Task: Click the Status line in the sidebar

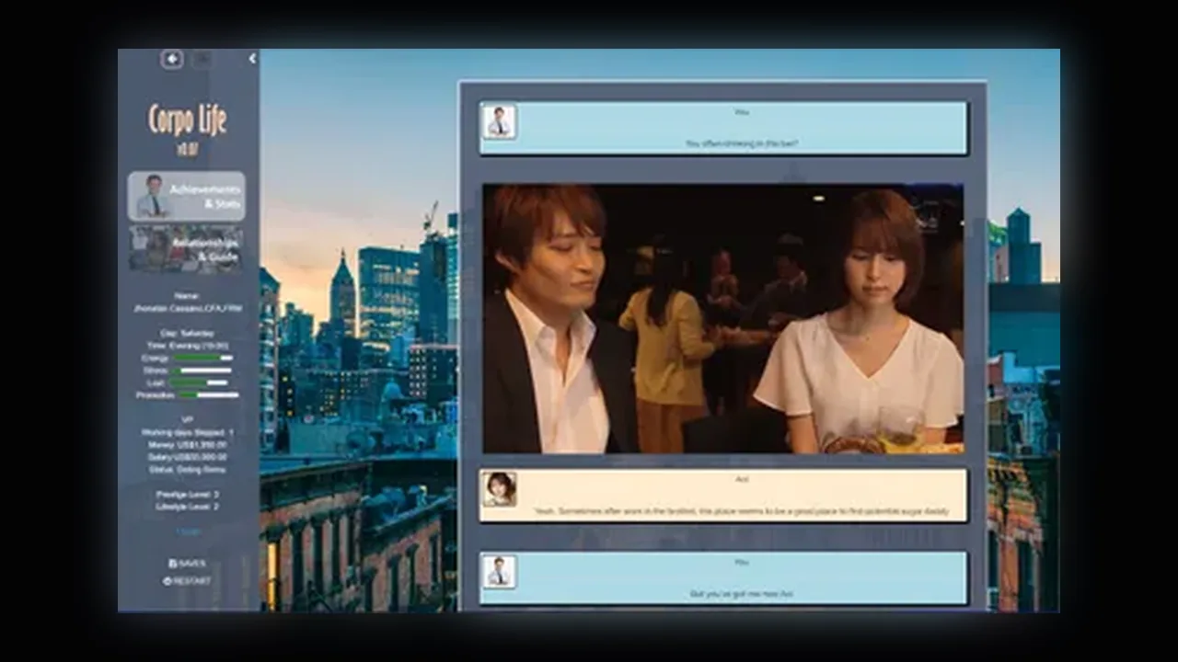Action: [x=187, y=469]
